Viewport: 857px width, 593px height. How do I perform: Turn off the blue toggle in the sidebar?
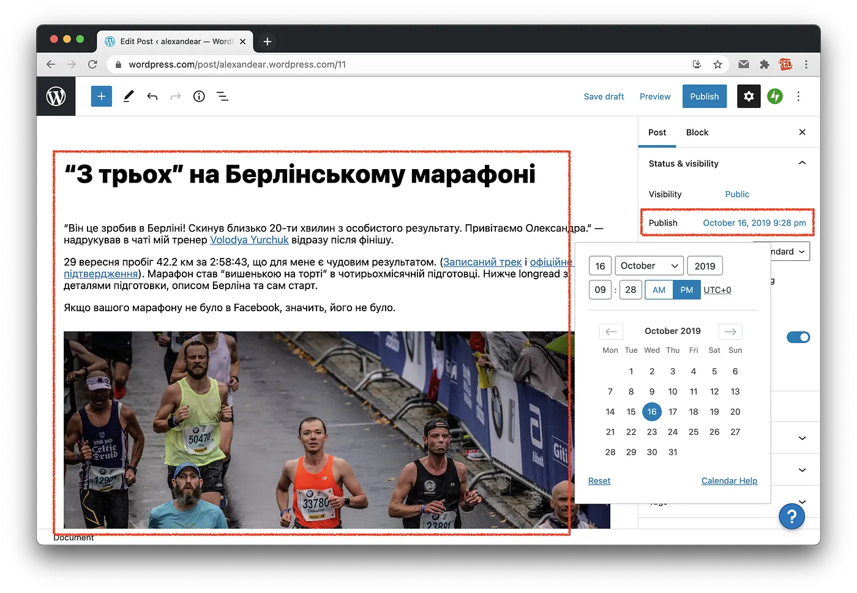click(798, 337)
